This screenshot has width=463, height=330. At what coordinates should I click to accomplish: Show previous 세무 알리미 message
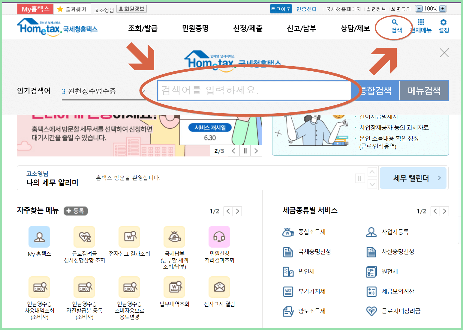(372, 172)
